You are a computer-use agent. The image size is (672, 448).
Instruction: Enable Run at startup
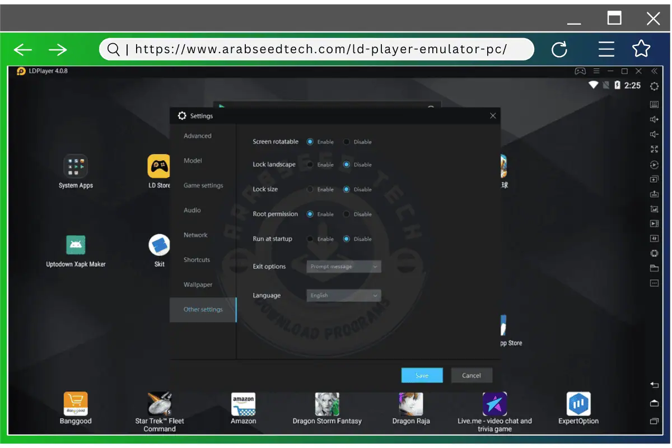click(310, 239)
